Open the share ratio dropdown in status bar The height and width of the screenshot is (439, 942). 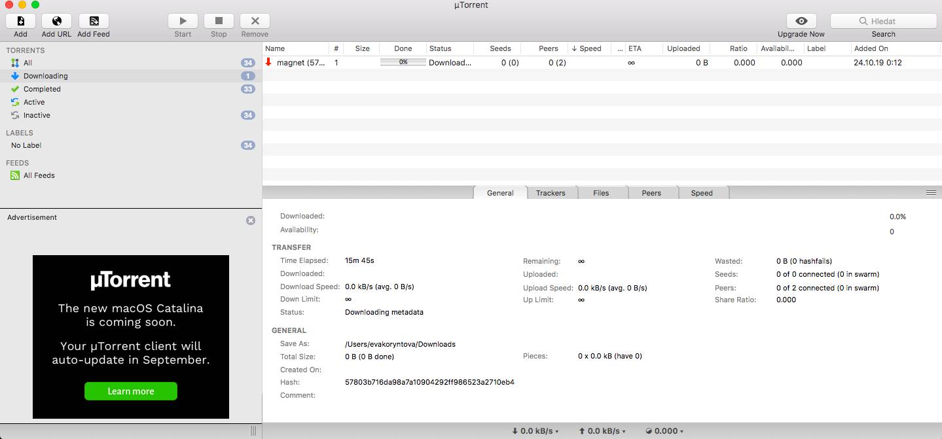pos(664,431)
